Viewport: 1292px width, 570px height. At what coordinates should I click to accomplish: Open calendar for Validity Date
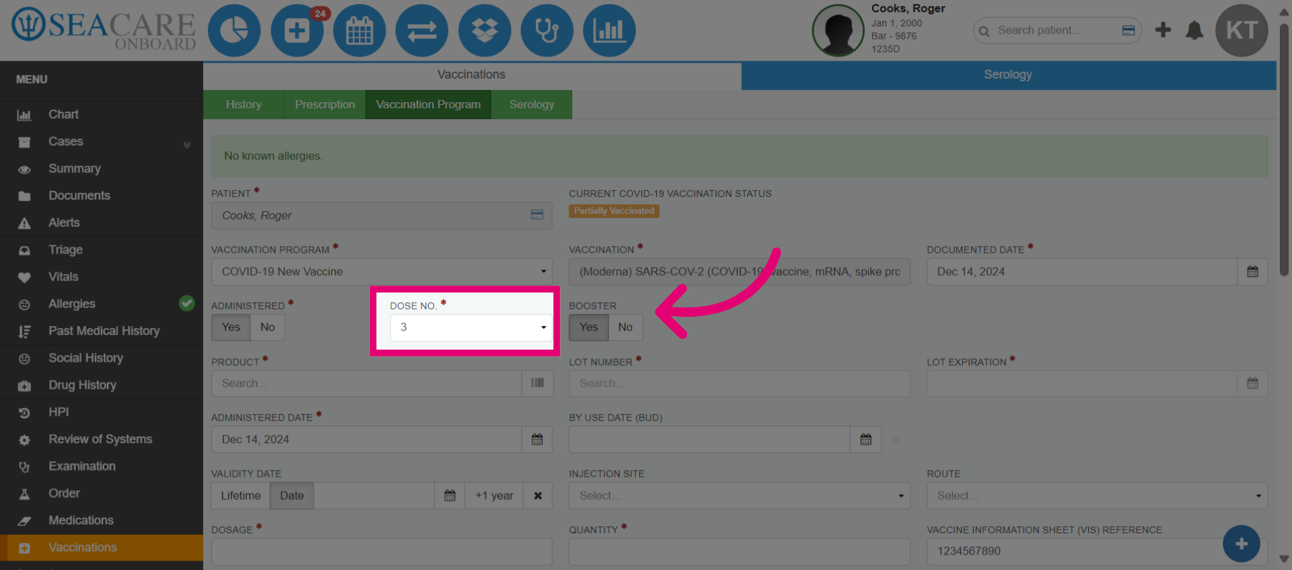pos(450,495)
